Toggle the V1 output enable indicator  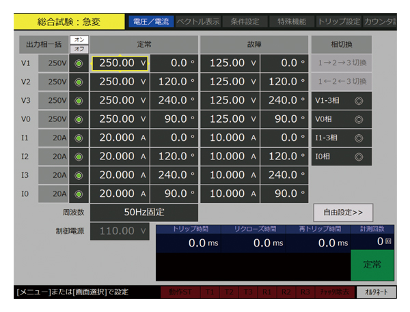click(79, 63)
